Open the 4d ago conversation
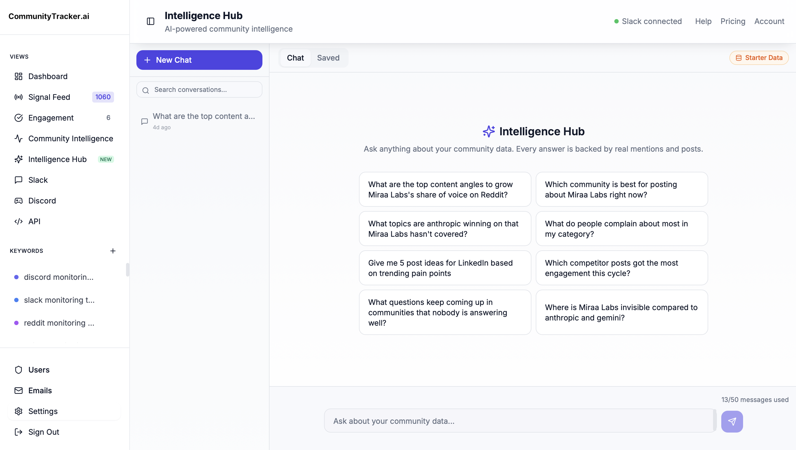Image resolution: width=796 pixels, height=450 pixels. click(x=199, y=121)
